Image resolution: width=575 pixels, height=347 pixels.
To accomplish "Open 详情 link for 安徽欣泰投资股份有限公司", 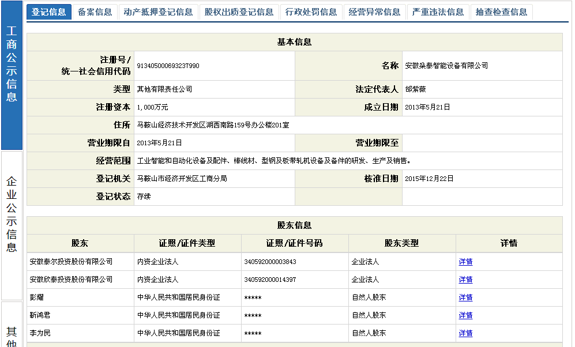I will (465, 280).
